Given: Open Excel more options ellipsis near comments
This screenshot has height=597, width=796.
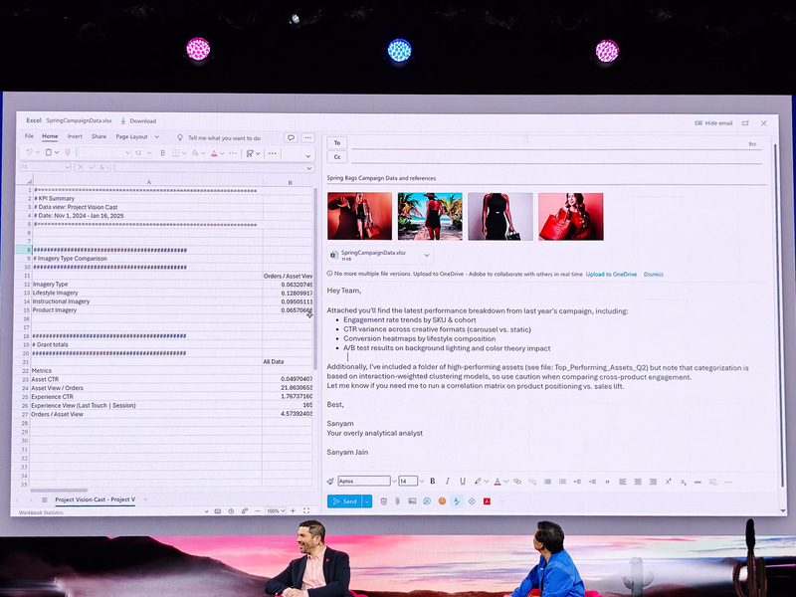Looking at the screenshot, I should coord(308,137).
